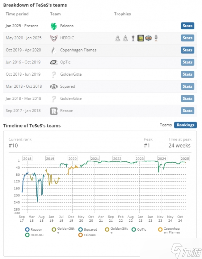Click the "May 2020 - Jan 2025" time period
Screen dimensions: 202x259
(x=24, y=38)
